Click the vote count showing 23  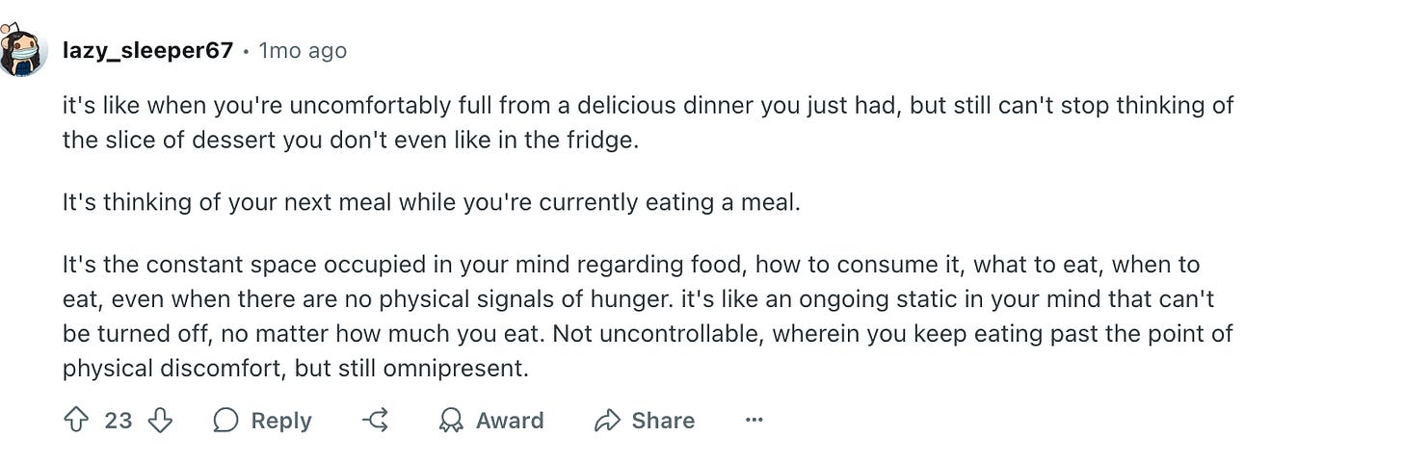click(118, 421)
